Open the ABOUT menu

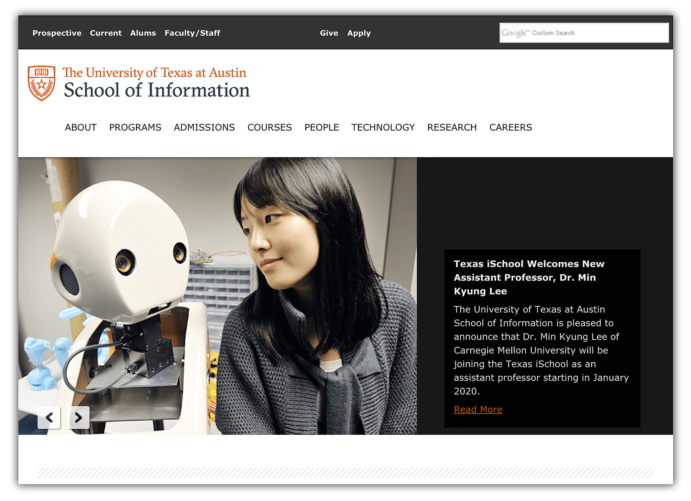[x=81, y=127]
